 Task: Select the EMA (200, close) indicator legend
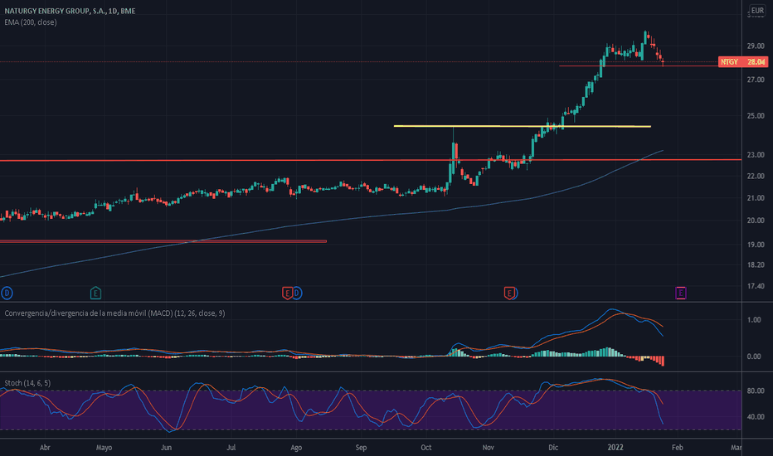pyautogui.click(x=31, y=22)
